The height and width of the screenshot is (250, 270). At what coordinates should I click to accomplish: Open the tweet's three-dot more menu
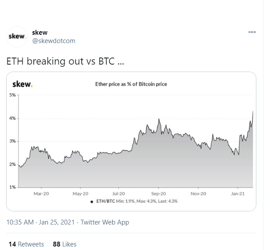click(252, 32)
